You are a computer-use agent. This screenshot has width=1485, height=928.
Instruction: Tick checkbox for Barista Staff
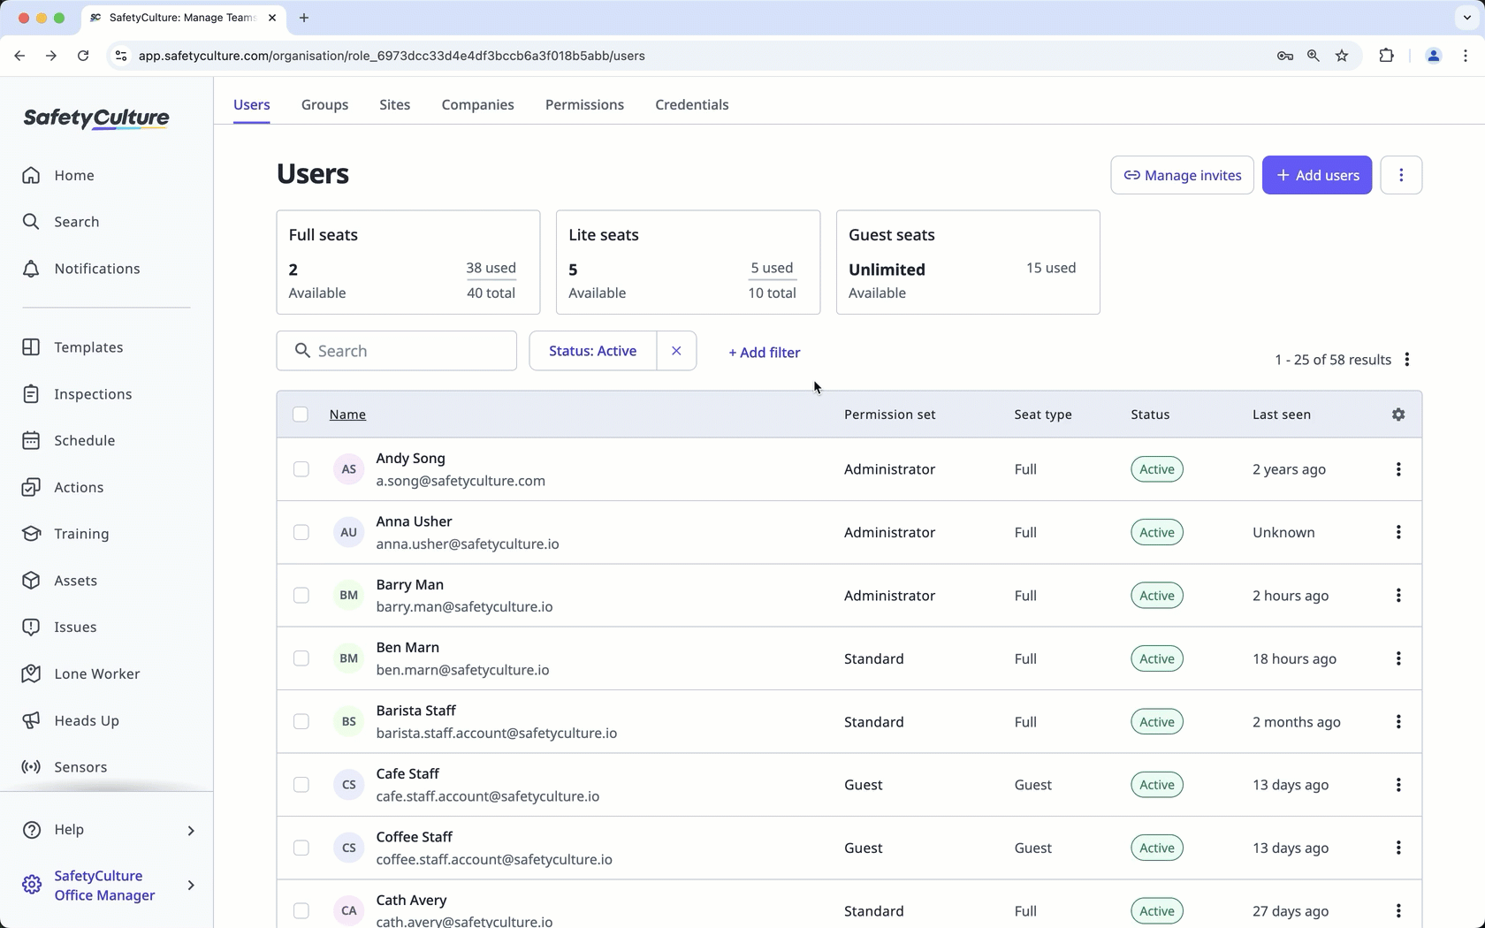(x=301, y=722)
